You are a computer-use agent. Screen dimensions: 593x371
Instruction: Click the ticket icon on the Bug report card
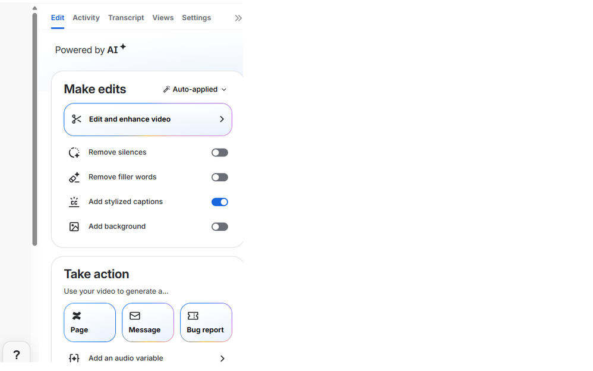193,316
